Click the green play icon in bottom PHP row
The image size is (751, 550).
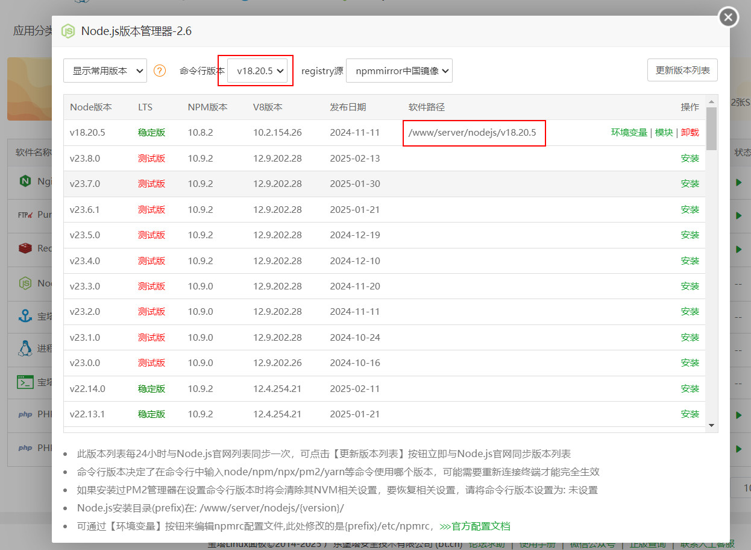(x=739, y=449)
